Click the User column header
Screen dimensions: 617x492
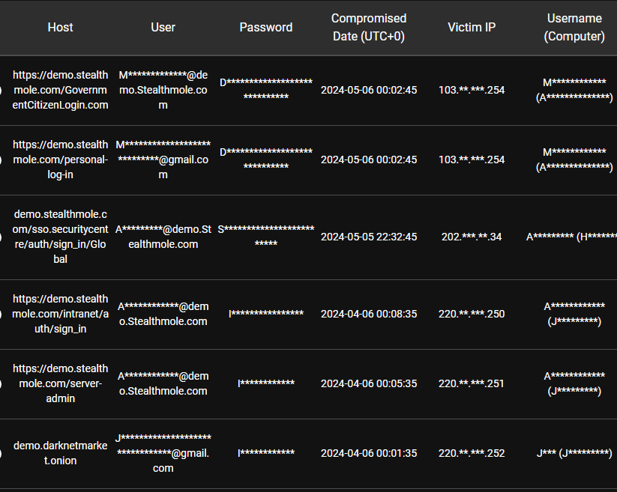point(163,27)
